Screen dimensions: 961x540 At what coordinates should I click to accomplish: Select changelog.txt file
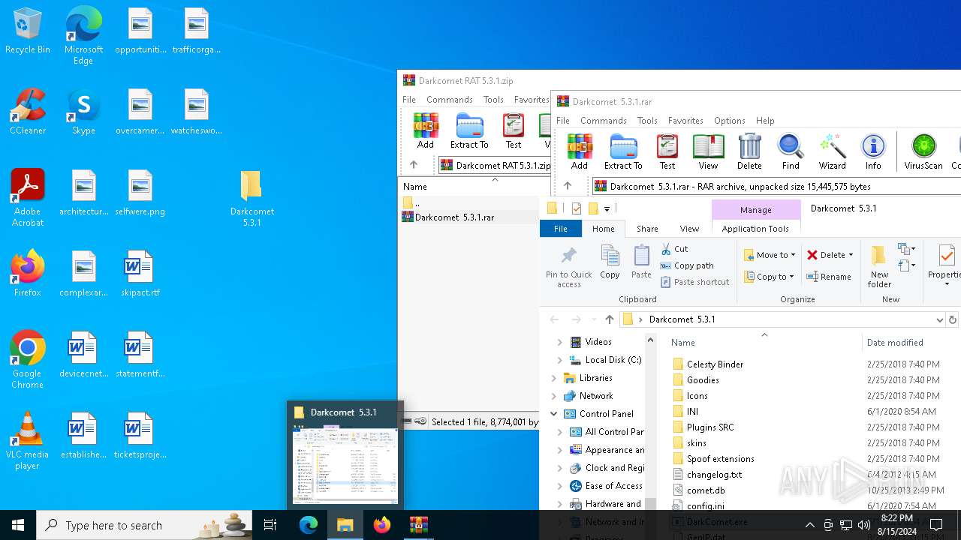coord(714,474)
